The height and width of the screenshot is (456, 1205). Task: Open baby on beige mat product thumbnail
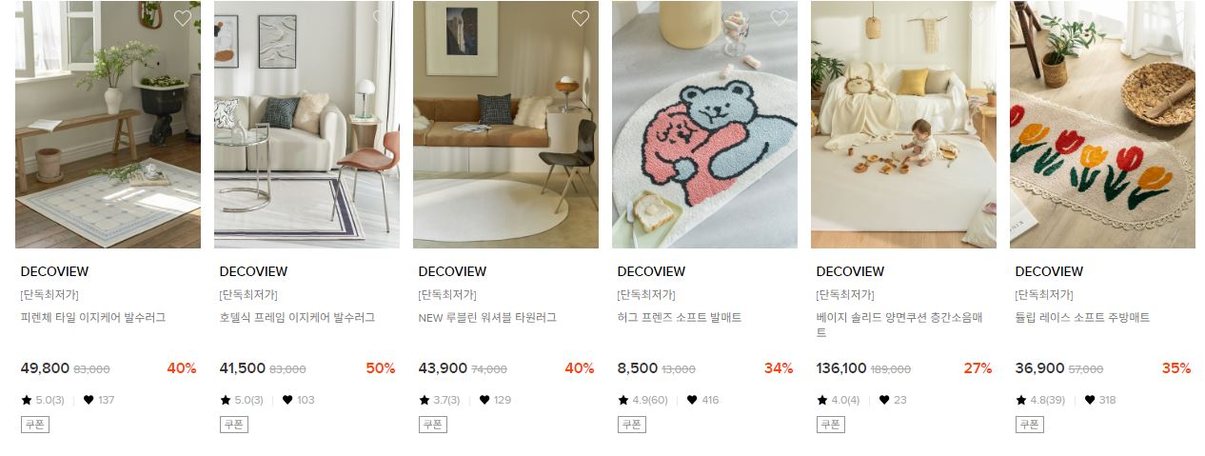coord(903,125)
